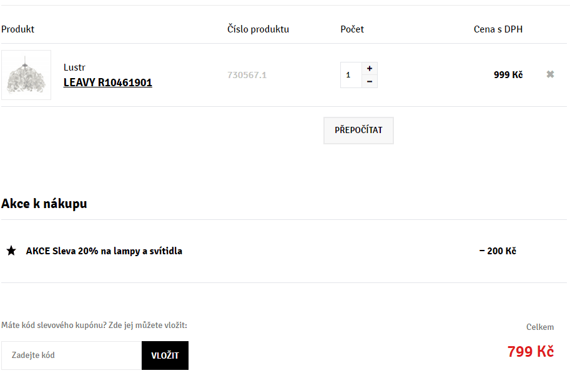Click the Produkt column header

tap(18, 29)
